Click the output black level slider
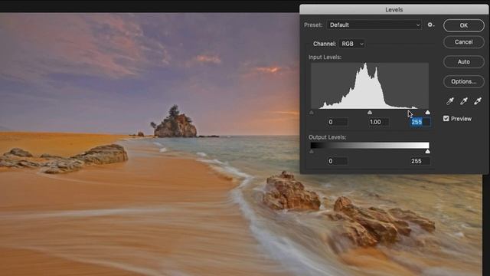The height and width of the screenshot is (276, 490). (312, 152)
